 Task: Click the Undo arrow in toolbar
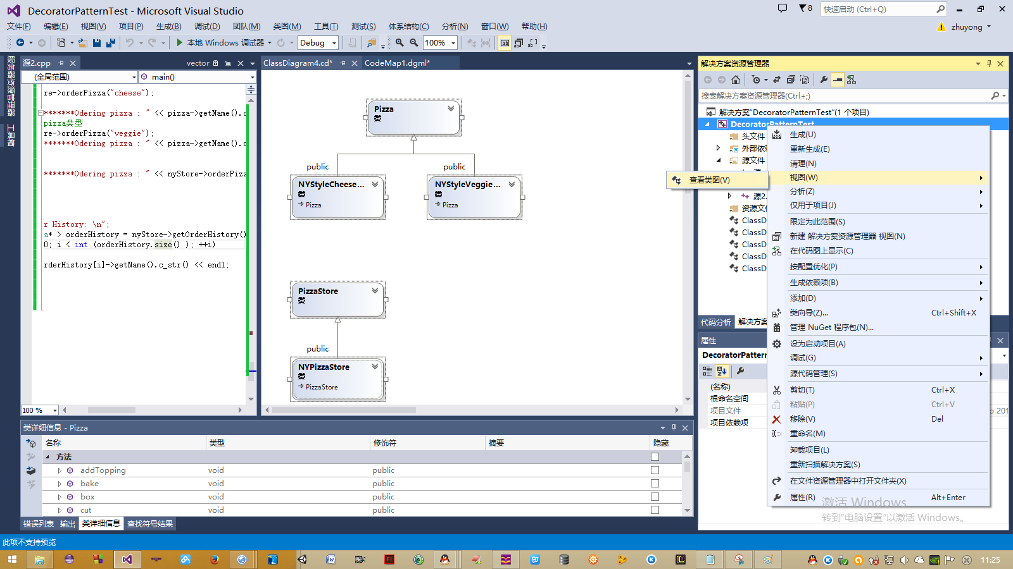click(130, 43)
